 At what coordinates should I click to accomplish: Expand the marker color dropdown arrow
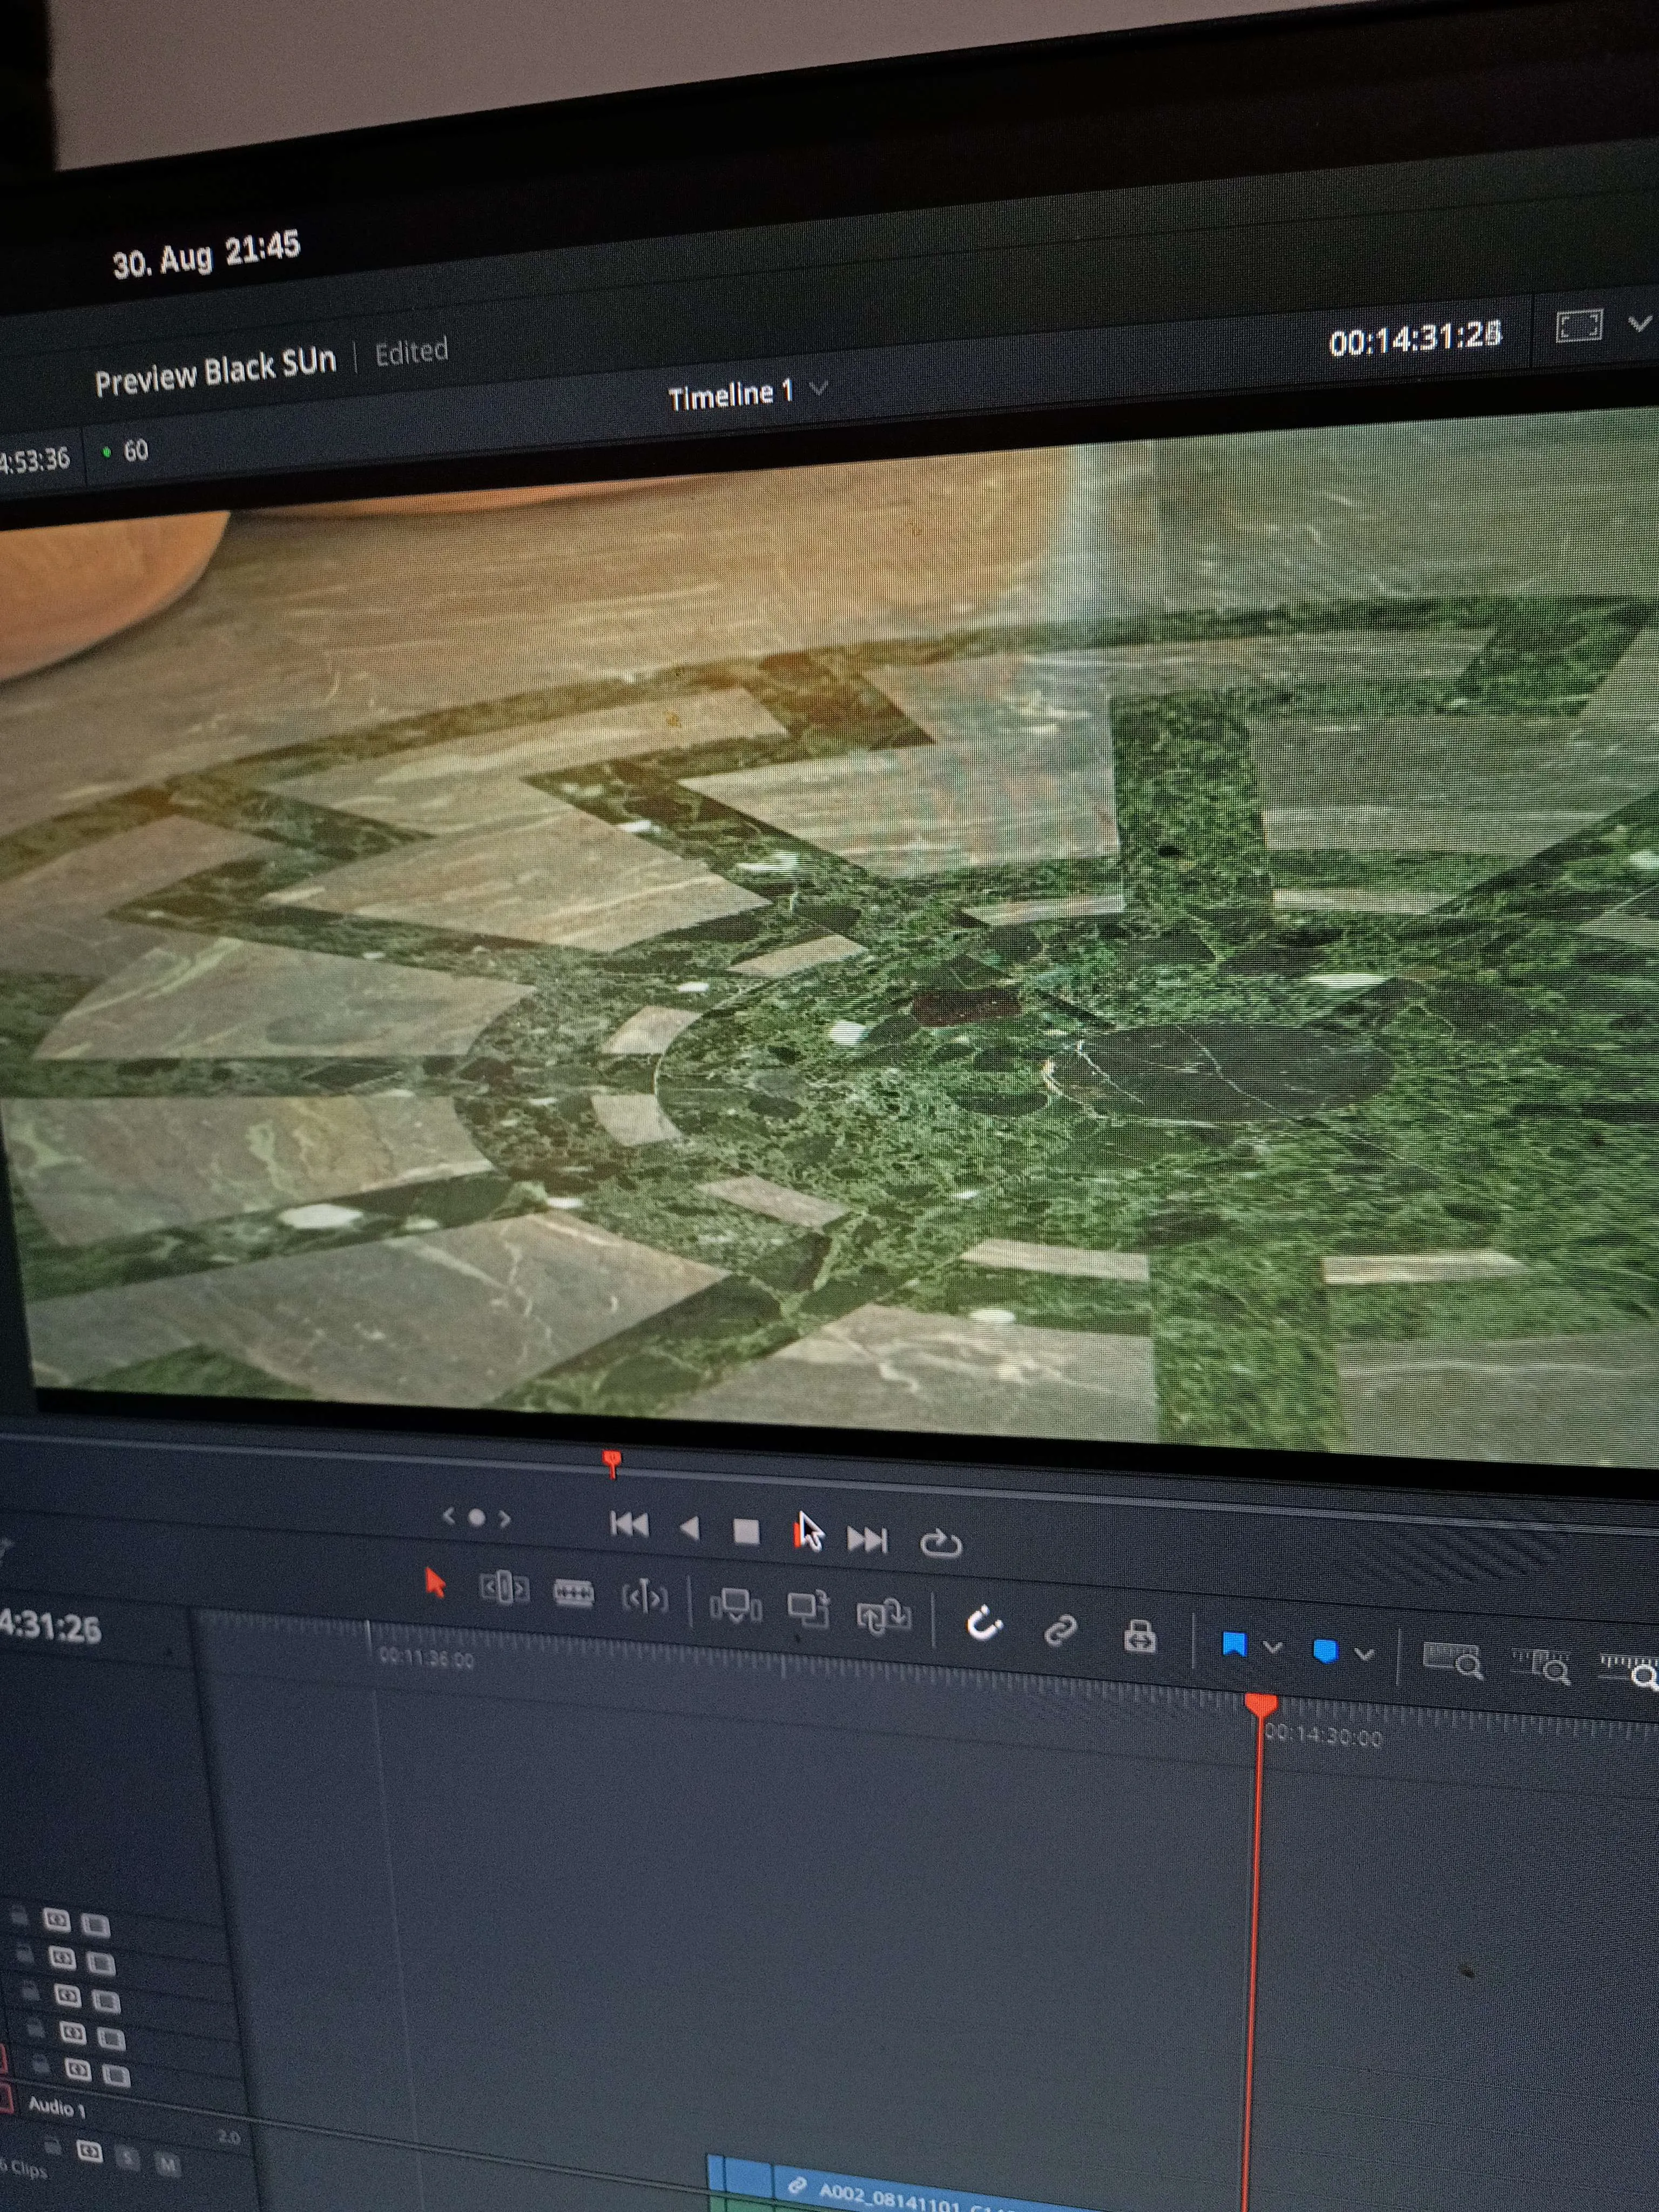[1364, 1655]
